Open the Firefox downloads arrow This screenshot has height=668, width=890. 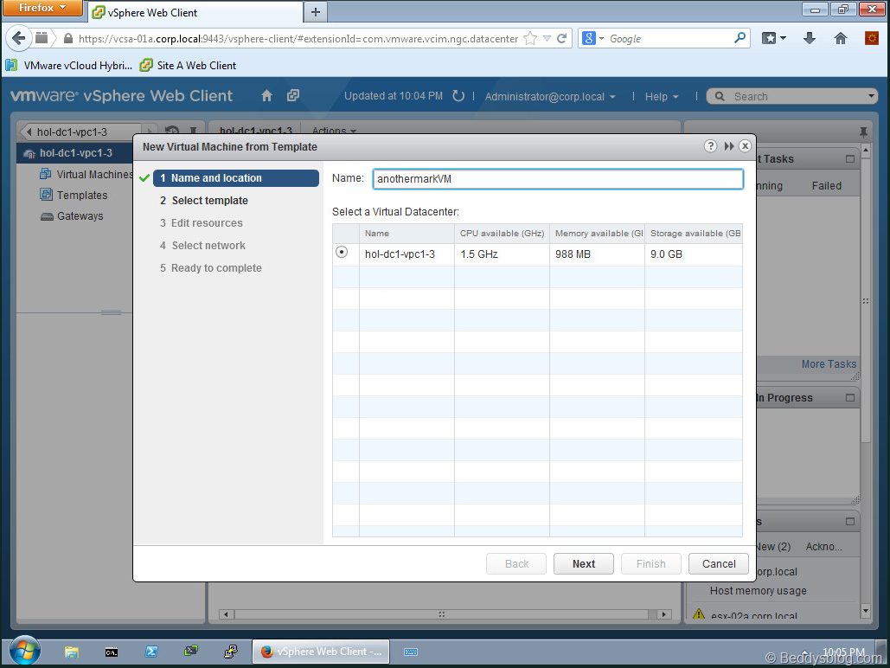(x=810, y=38)
